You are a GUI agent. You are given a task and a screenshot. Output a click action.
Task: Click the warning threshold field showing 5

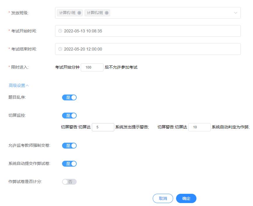pos(103,127)
